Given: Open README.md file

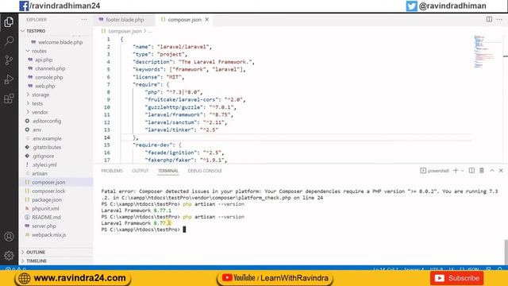Looking at the screenshot, I should (56, 217).
